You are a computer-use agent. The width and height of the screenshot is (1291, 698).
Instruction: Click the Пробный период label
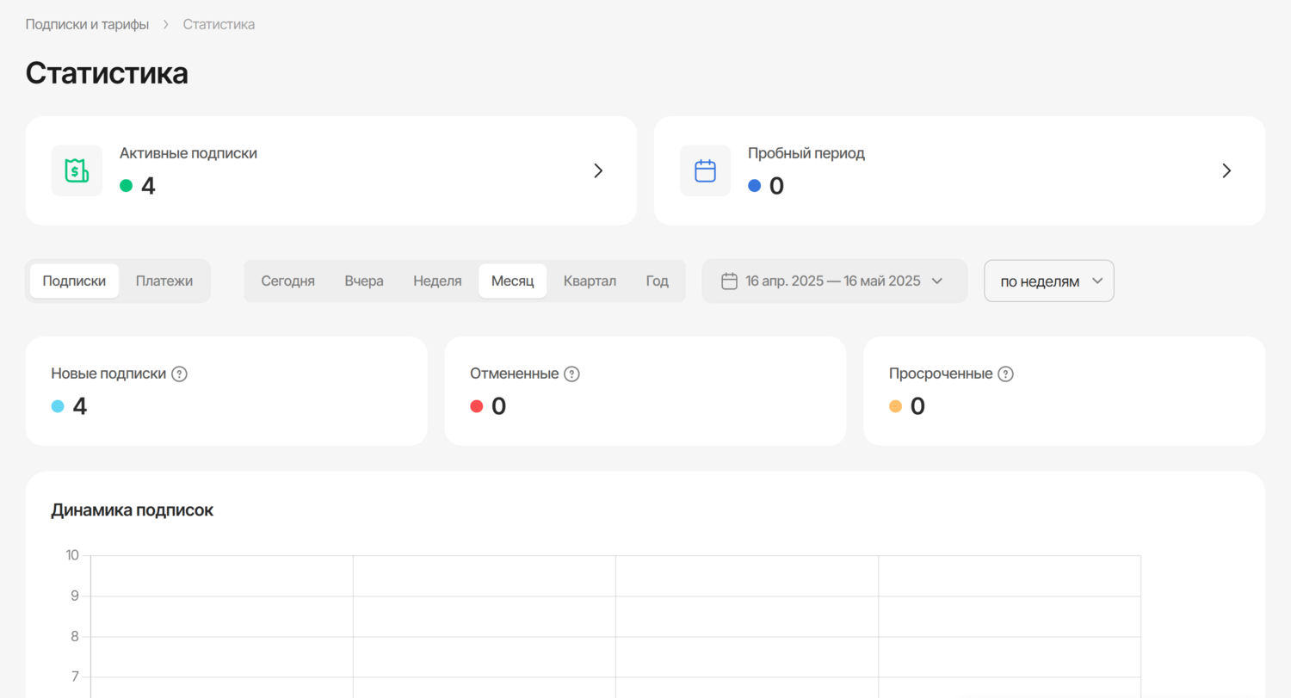tap(806, 153)
